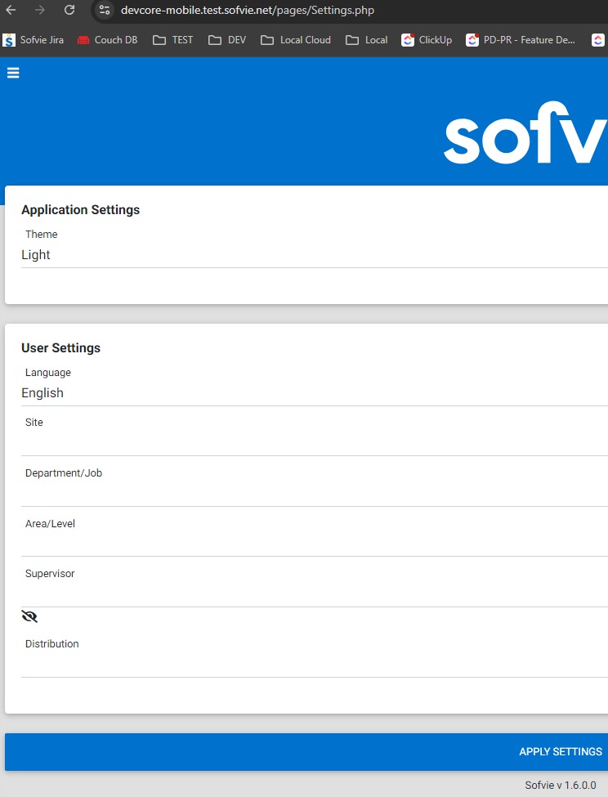608x797 pixels.
Task: Open the hamburger navigation menu
Action: point(13,74)
